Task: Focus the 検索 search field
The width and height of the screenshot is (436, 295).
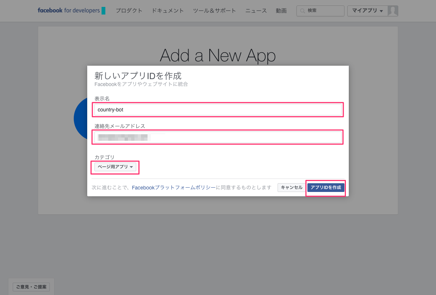Action: point(323,11)
